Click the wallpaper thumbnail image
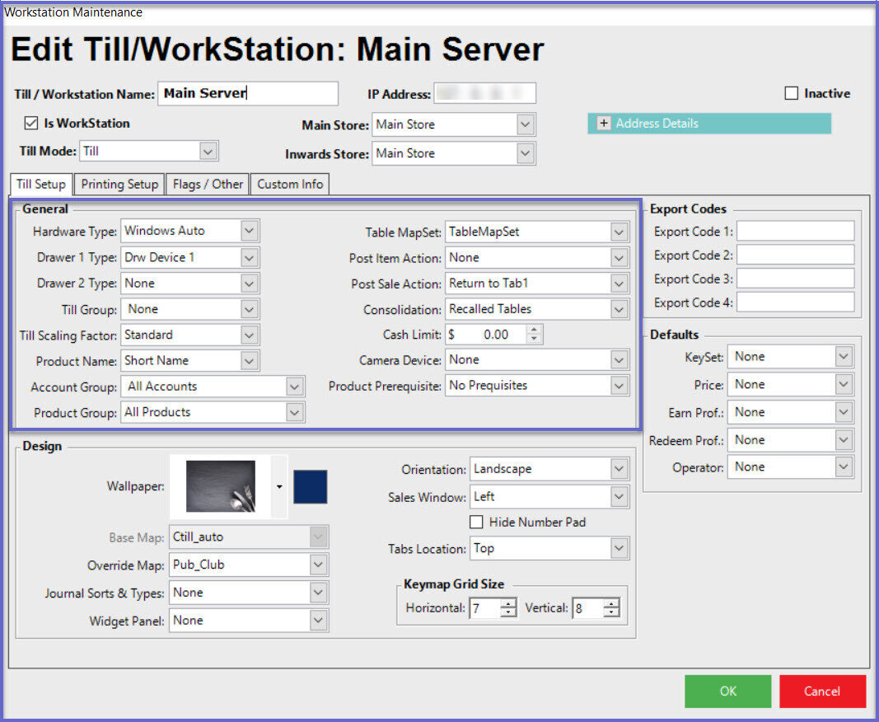 [x=220, y=486]
